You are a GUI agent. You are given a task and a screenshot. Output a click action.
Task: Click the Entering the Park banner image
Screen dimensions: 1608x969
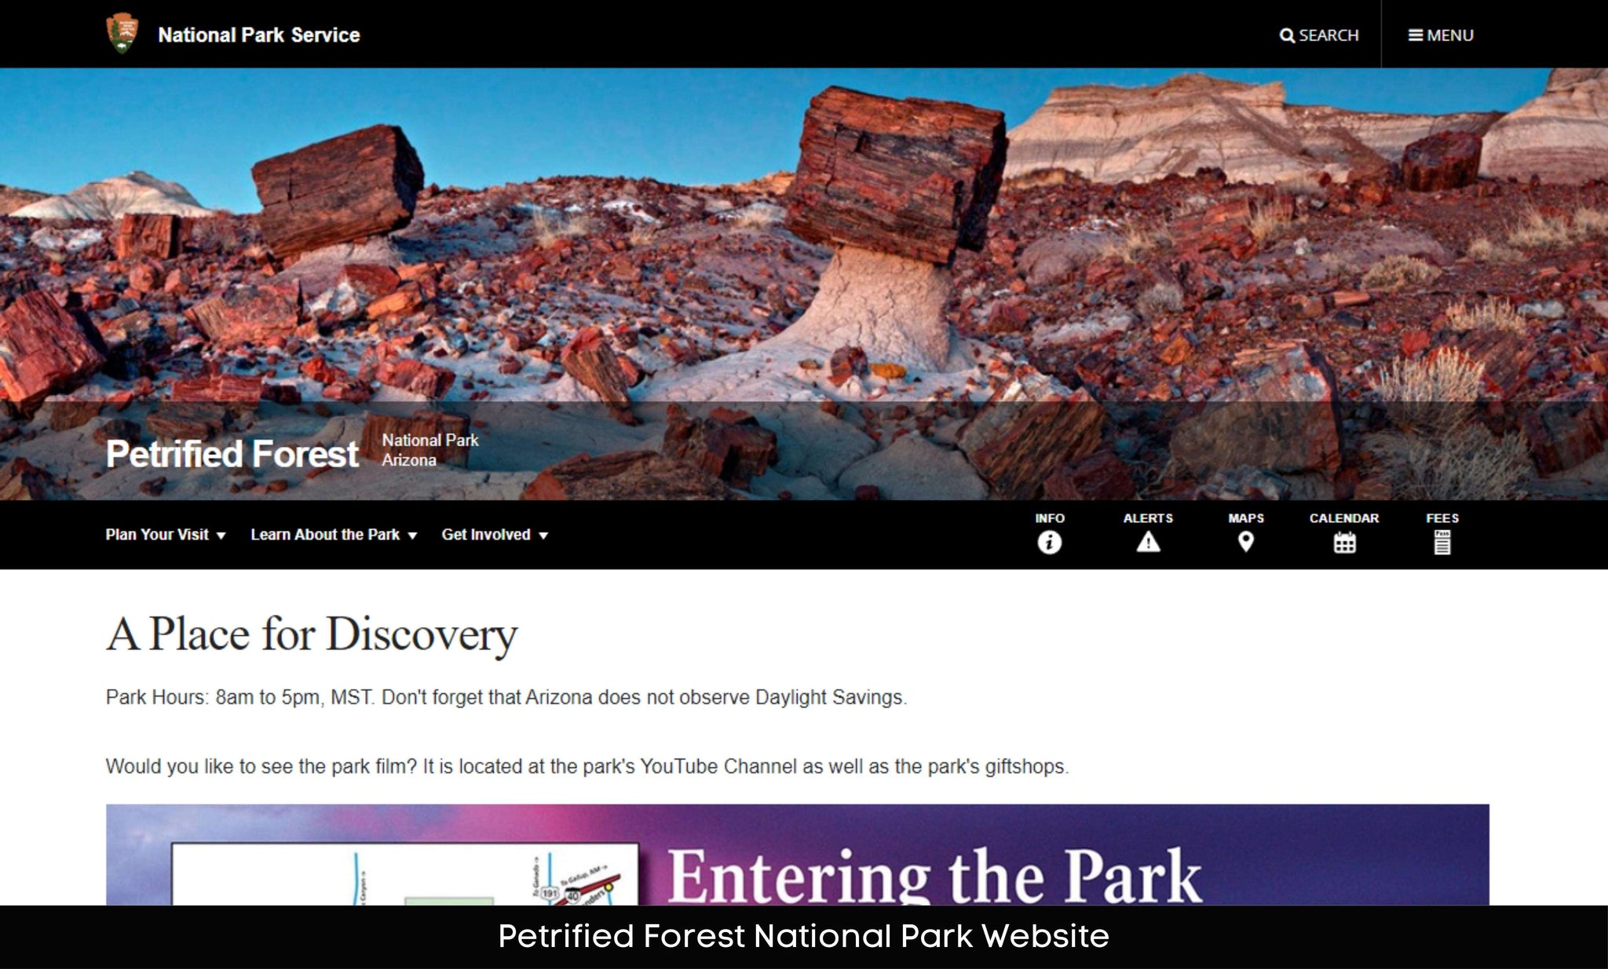797,854
